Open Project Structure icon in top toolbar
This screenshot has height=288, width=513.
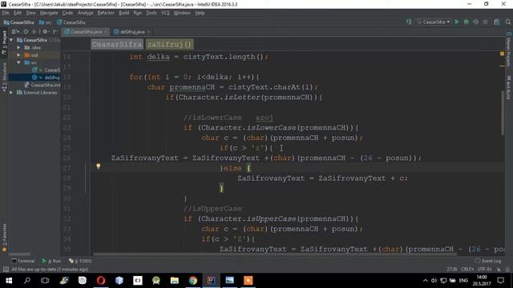click(497, 22)
